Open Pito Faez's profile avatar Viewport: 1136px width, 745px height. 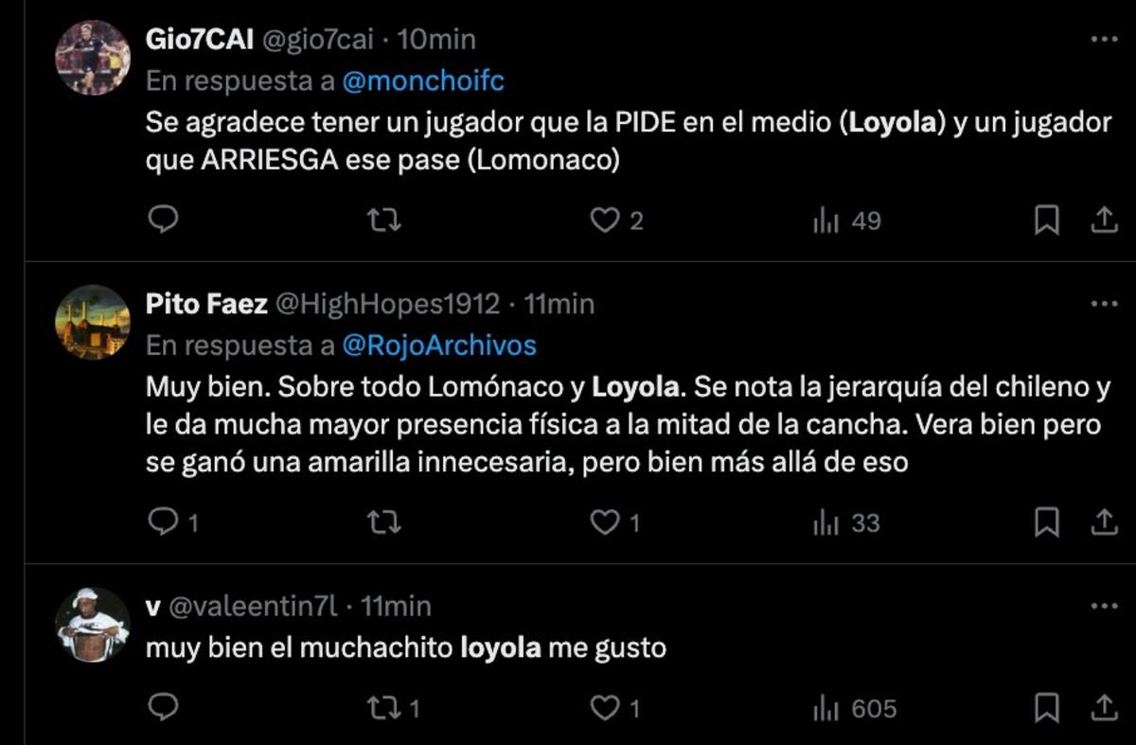pos(92,322)
